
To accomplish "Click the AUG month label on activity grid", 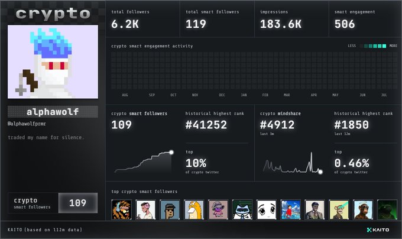I will [x=125, y=95].
